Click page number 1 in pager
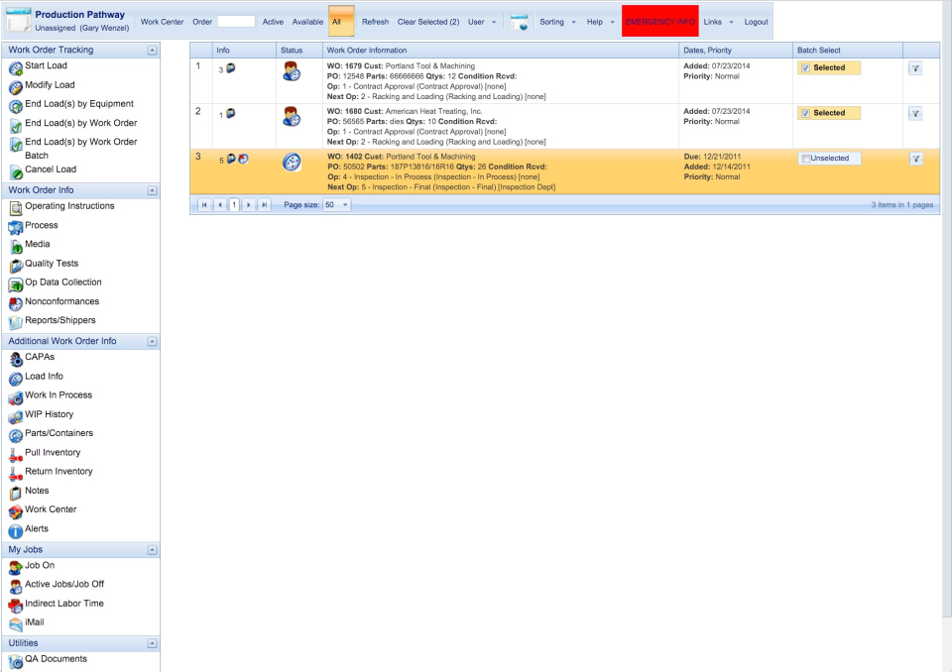Viewport: 952px width, 672px height. (x=234, y=205)
